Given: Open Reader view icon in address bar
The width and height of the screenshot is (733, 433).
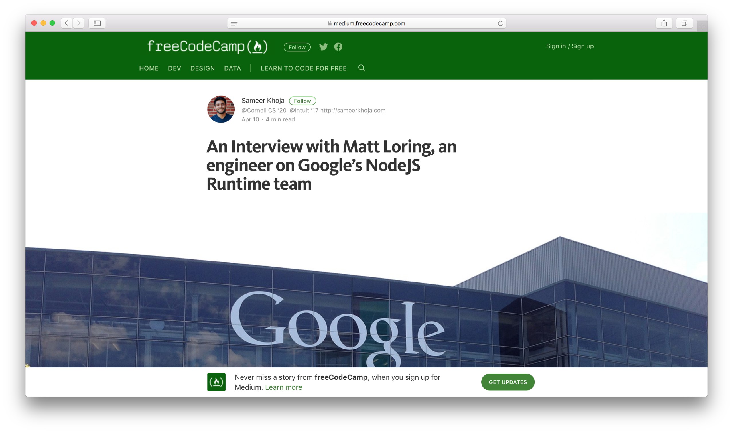Looking at the screenshot, I should (234, 23).
